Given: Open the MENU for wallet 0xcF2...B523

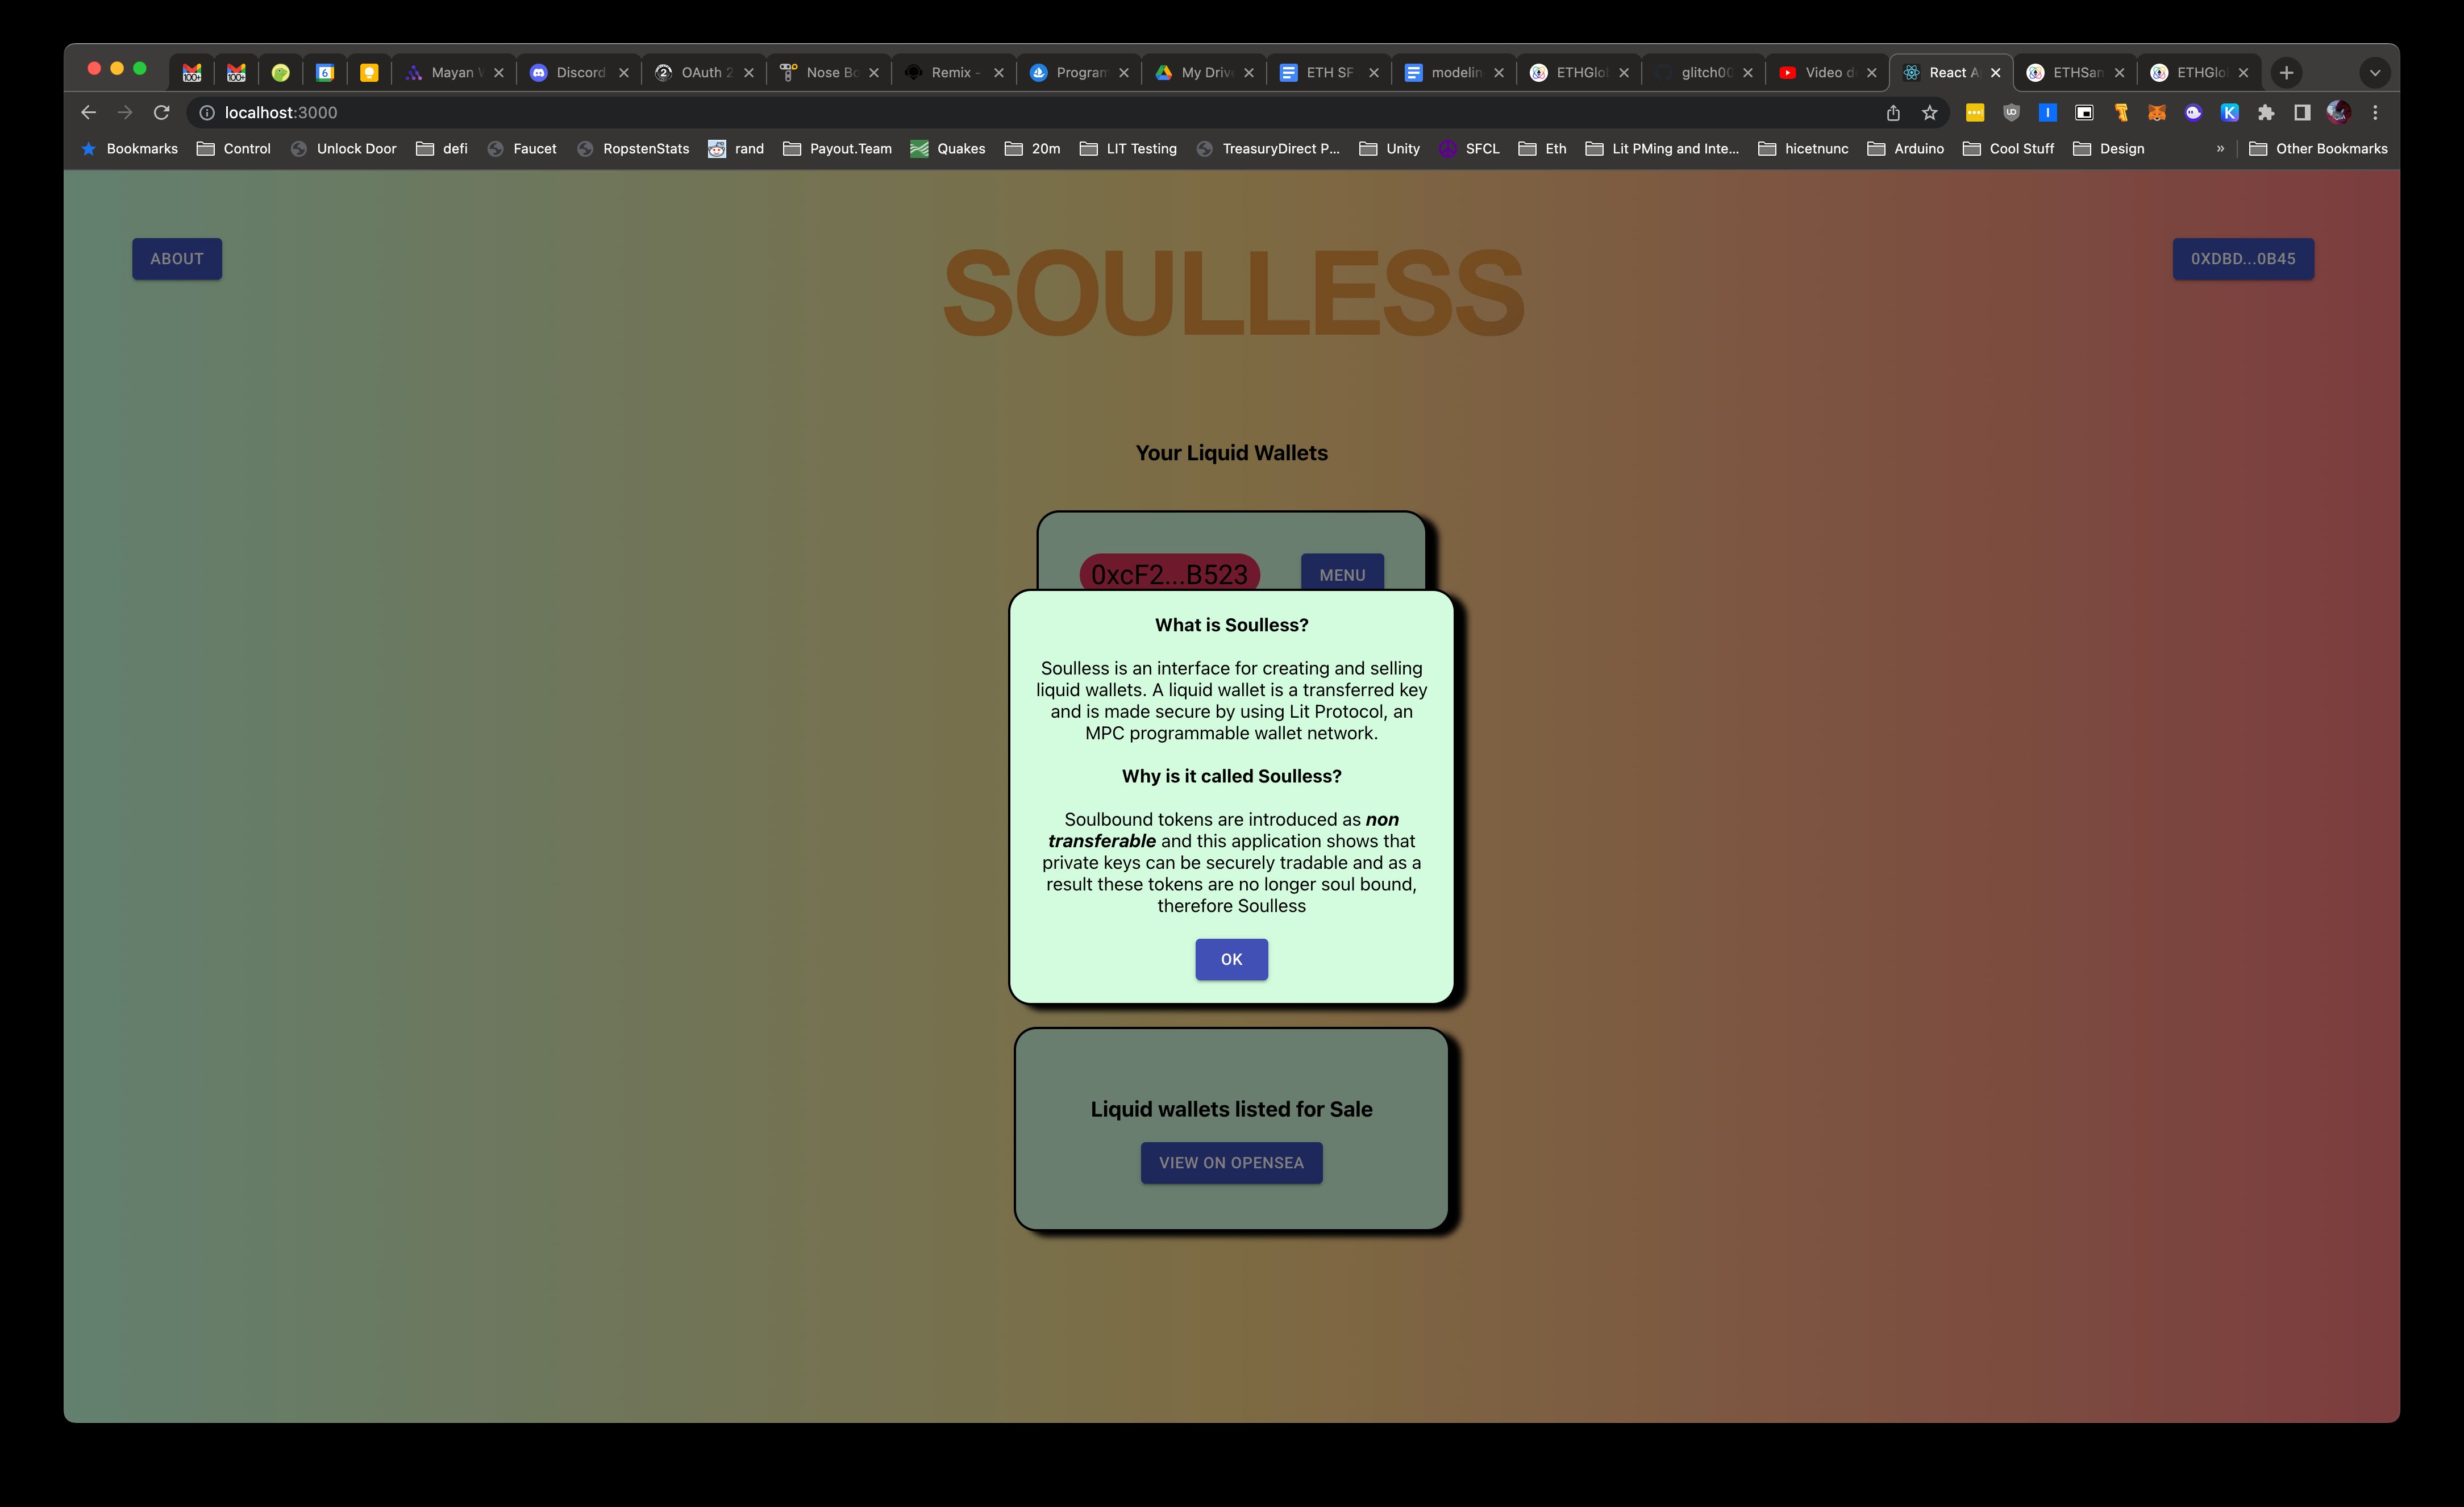Looking at the screenshot, I should (1342, 573).
